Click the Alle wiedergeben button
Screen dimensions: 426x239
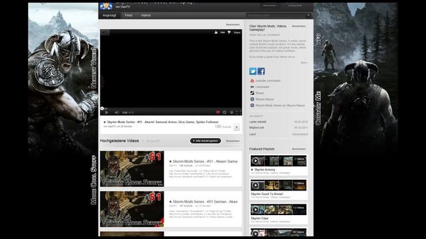(x=206, y=141)
